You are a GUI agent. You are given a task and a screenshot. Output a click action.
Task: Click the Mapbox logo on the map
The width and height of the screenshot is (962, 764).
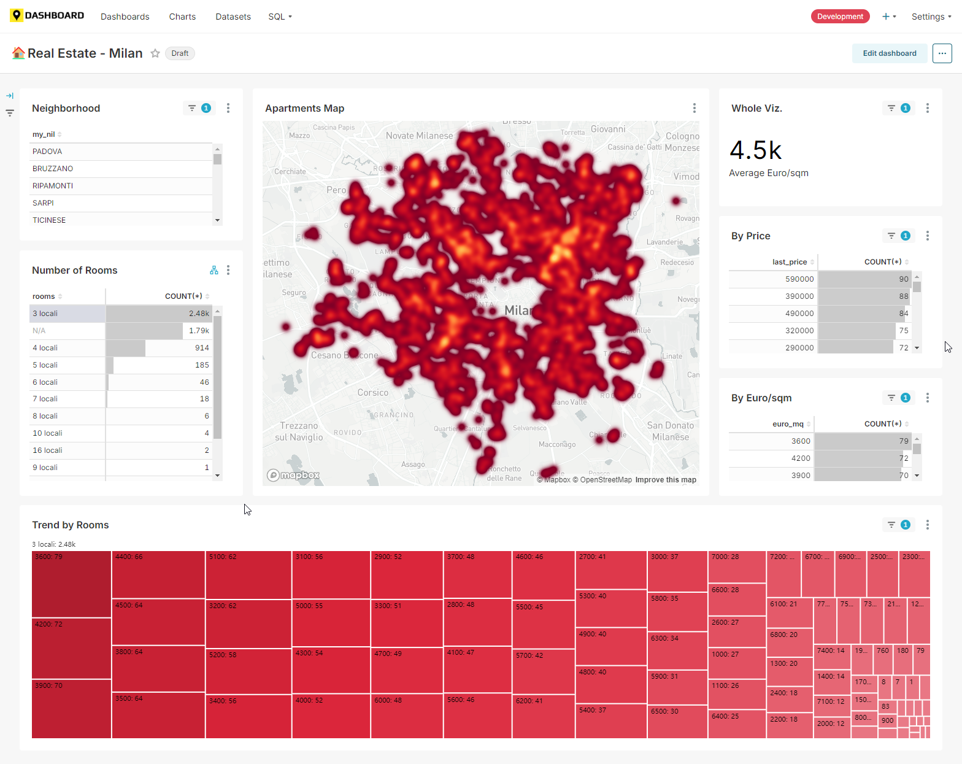tap(293, 475)
